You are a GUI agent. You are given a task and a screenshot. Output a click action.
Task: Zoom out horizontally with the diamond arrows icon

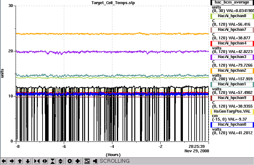click(45, 161)
